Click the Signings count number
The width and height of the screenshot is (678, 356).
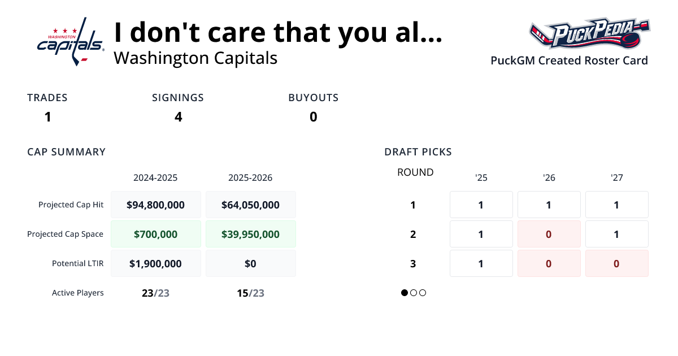coord(179,117)
